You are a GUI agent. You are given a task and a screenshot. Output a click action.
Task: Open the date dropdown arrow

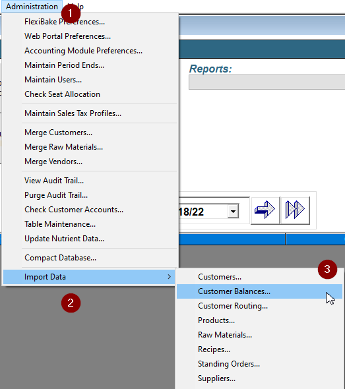[x=233, y=212]
